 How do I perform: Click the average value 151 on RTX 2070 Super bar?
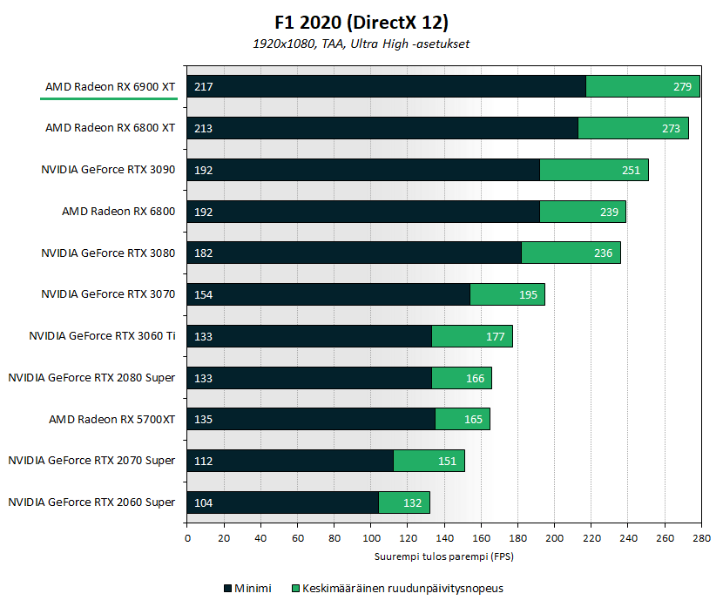447,462
